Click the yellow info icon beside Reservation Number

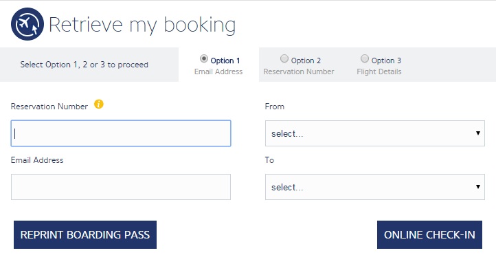[99, 104]
